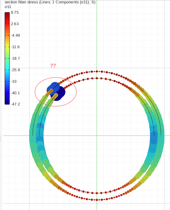This screenshot has width=170, height=210.
Task: Click the 2.63 legend tick label
Action: tap(15, 24)
